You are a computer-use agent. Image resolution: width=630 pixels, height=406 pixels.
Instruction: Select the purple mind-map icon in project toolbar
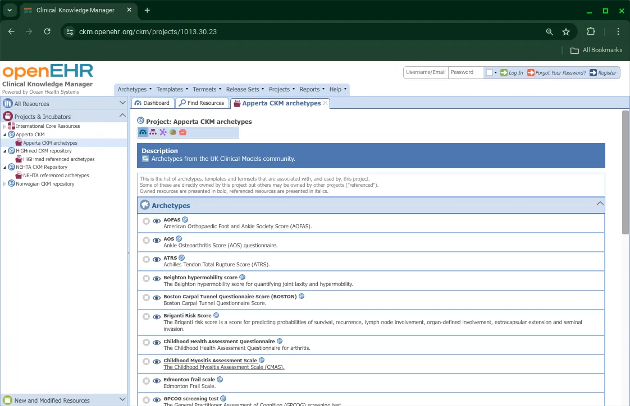click(x=163, y=132)
